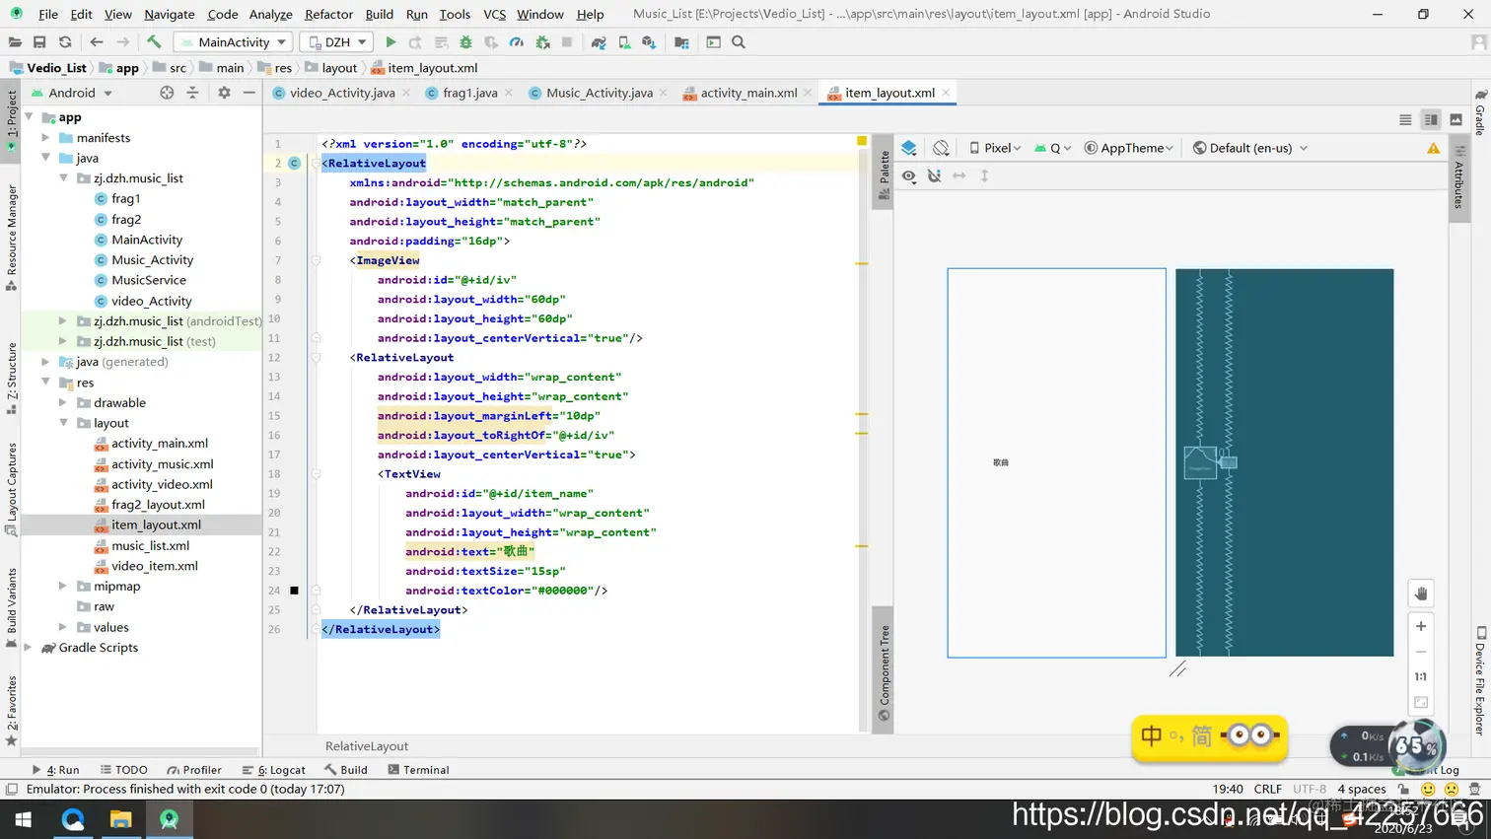Click the Debug app bug icon
Screen dimensions: 1491x839
click(465, 42)
